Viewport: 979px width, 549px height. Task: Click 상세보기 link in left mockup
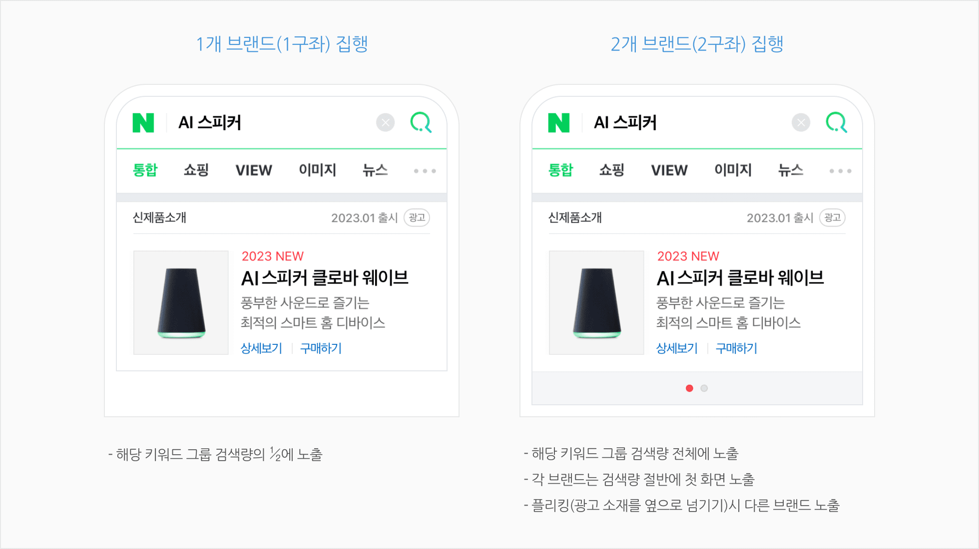pos(261,348)
